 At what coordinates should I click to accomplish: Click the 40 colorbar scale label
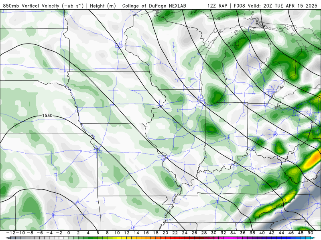(262, 233)
